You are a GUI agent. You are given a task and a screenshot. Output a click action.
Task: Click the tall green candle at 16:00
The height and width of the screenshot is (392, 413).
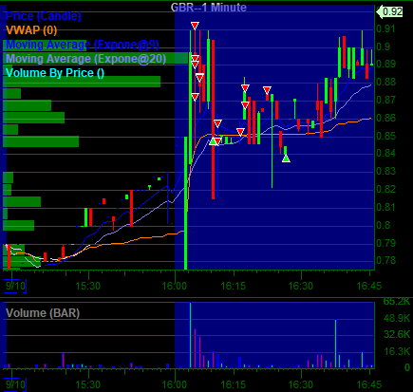click(185, 203)
